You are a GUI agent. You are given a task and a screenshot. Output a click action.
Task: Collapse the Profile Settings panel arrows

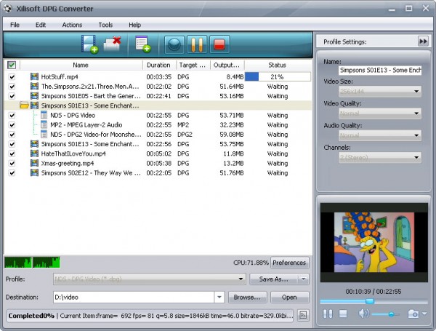(423, 41)
